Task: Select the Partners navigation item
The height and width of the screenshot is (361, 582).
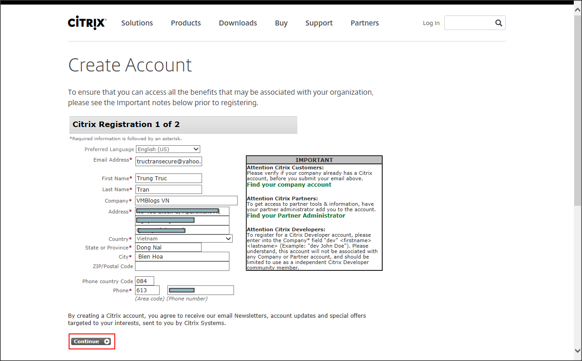Action: pyautogui.click(x=364, y=23)
